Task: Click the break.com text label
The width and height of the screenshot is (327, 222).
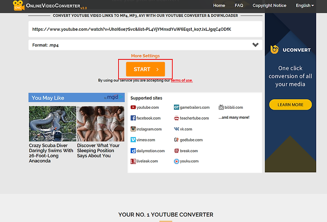Action: click(189, 151)
